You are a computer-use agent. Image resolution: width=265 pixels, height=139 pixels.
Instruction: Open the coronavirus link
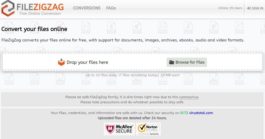189,97
